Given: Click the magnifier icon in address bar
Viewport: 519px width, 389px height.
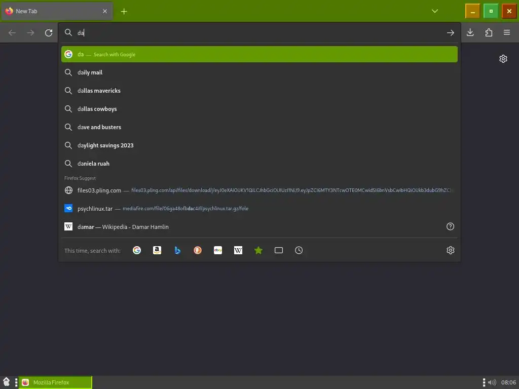Looking at the screenshot, I should [x=68, y=32].
